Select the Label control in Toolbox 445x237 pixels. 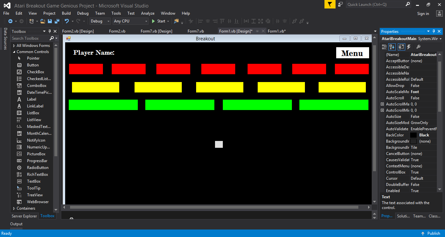coord(32,99)
